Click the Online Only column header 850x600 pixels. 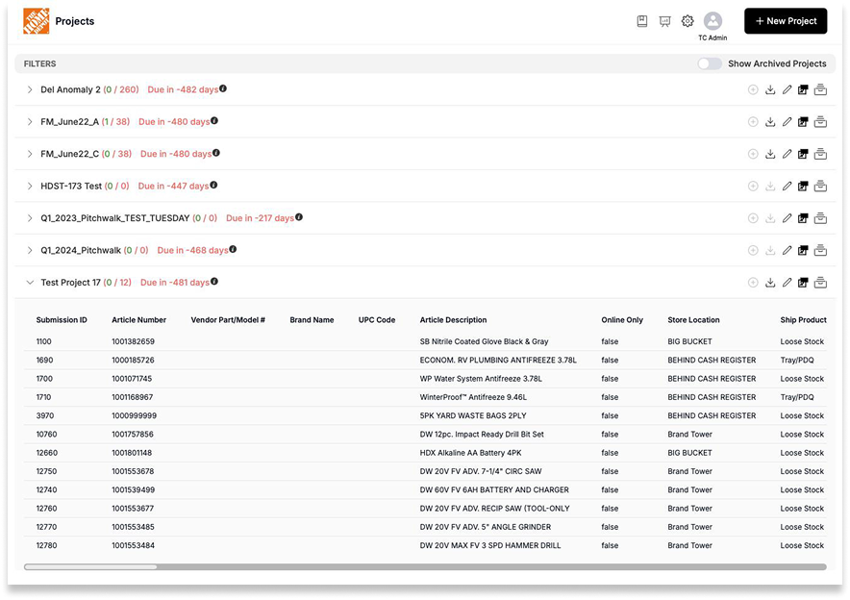tap(622, 320)
